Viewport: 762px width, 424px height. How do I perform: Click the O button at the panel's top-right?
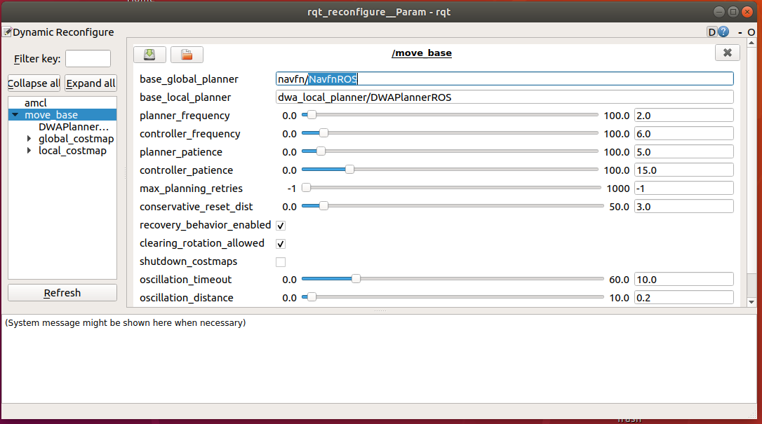751,32
